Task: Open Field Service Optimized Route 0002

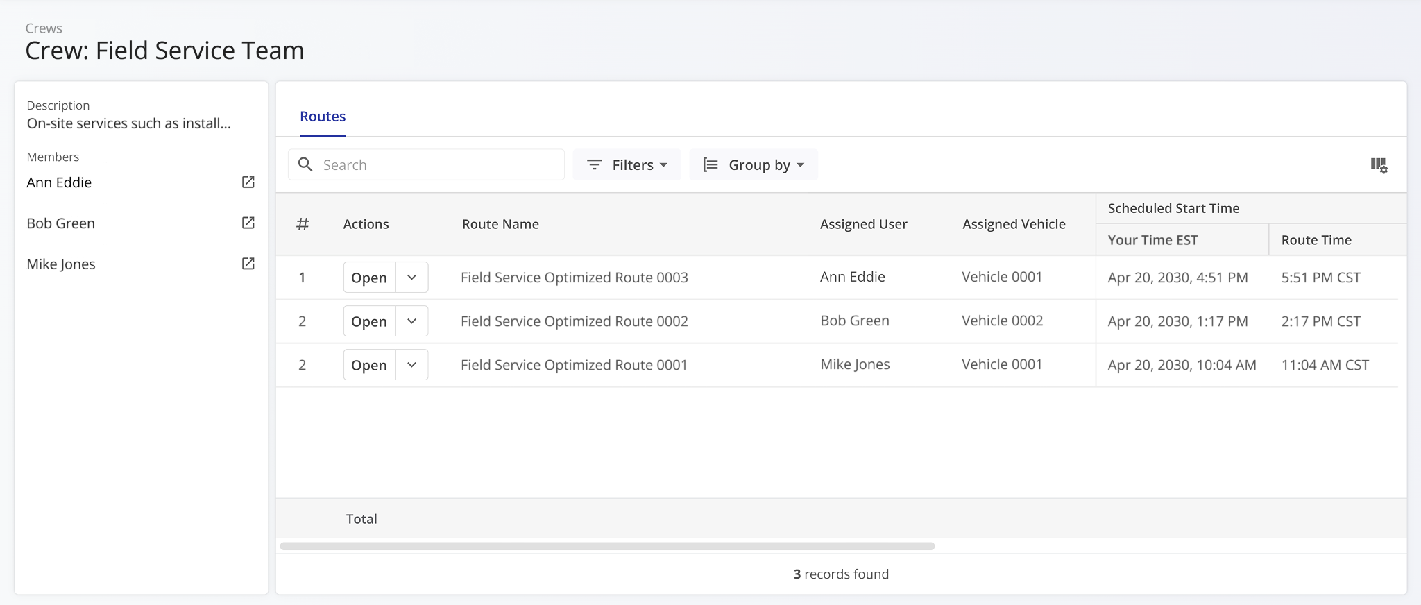Action: pos(369,321)
